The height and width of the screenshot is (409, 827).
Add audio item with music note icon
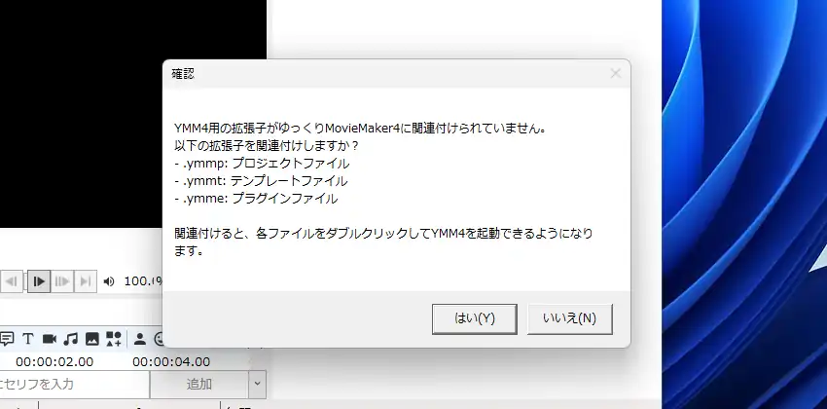(71, 339)
